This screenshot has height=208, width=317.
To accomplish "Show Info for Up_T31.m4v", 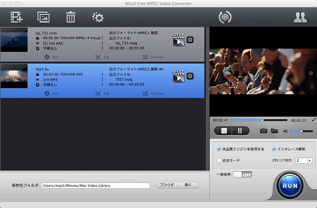I will pos(51,57).
